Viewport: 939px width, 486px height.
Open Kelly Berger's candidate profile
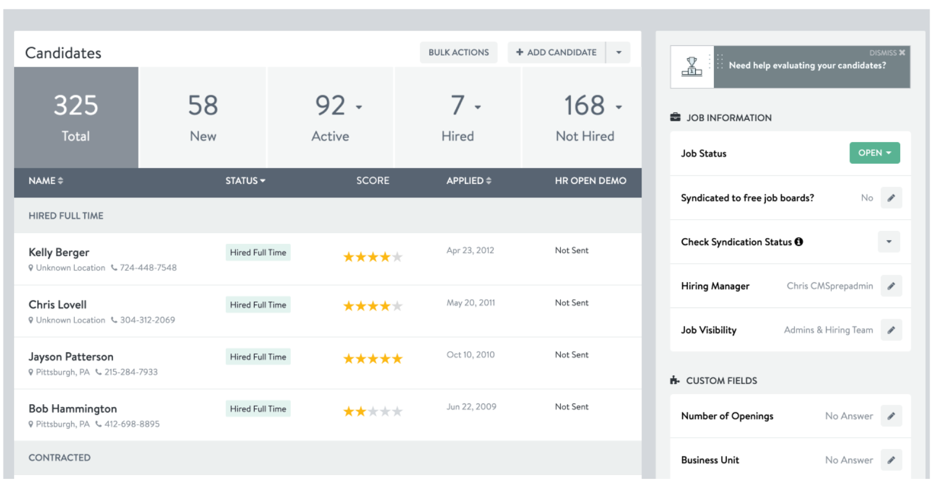(x=59, y=253)
